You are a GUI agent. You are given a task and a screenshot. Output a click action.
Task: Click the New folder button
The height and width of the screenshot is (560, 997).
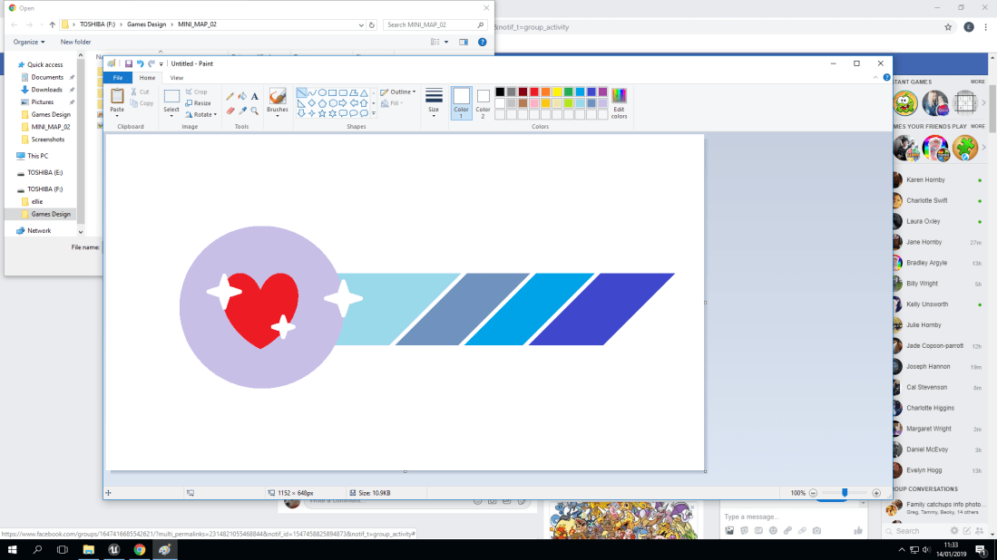click(75, 42)
